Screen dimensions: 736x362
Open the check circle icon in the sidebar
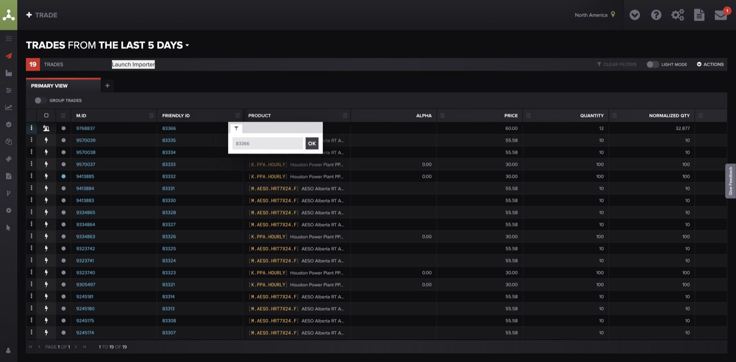[9, 124]
